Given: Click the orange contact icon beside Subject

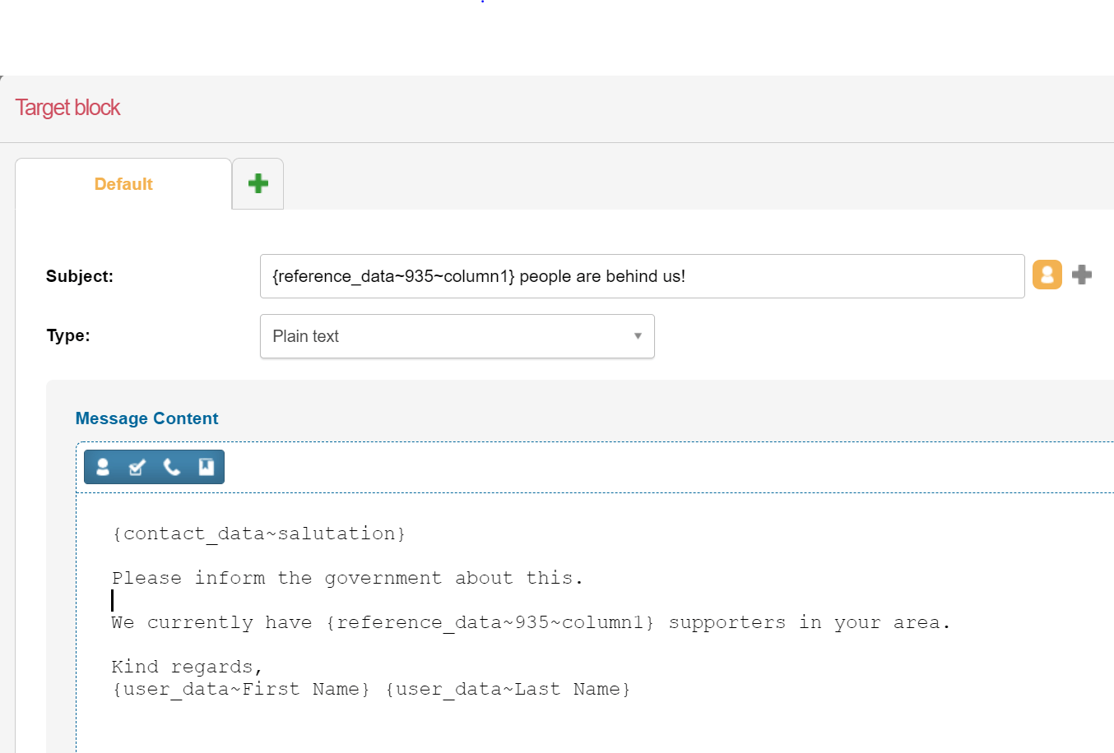Looking at the screenshot, I should [x=1047, y=275].
